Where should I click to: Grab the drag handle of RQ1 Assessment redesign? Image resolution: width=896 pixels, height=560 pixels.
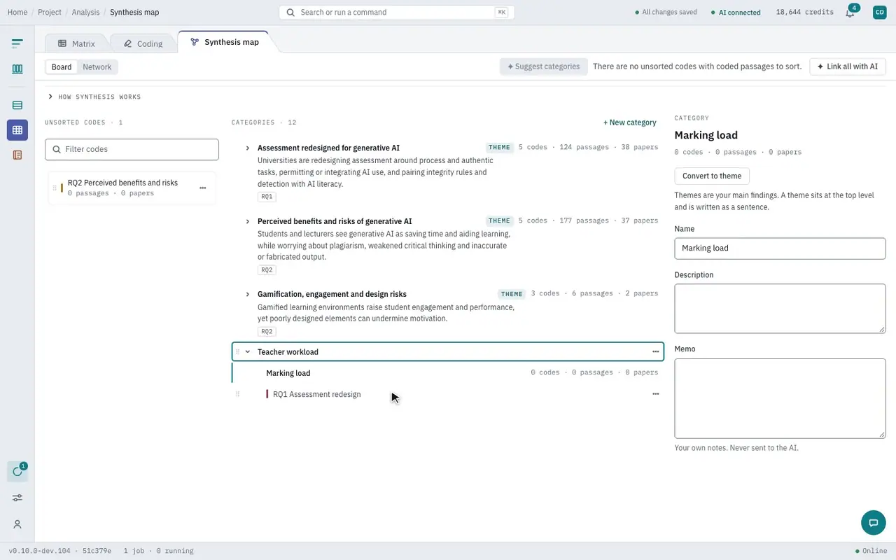point(238,394)
